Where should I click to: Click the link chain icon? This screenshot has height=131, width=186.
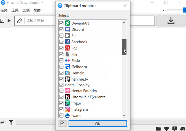point(19,21)
